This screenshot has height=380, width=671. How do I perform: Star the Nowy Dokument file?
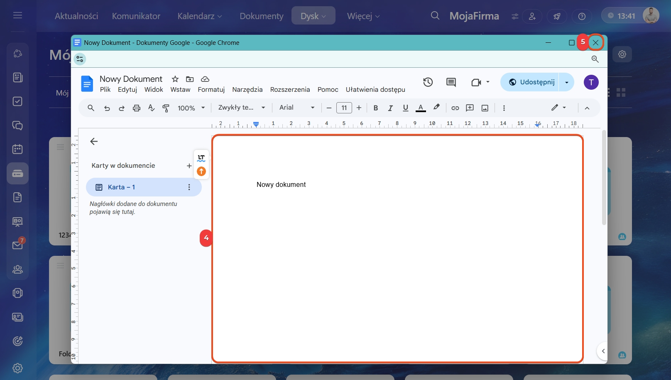coord(175,79)
